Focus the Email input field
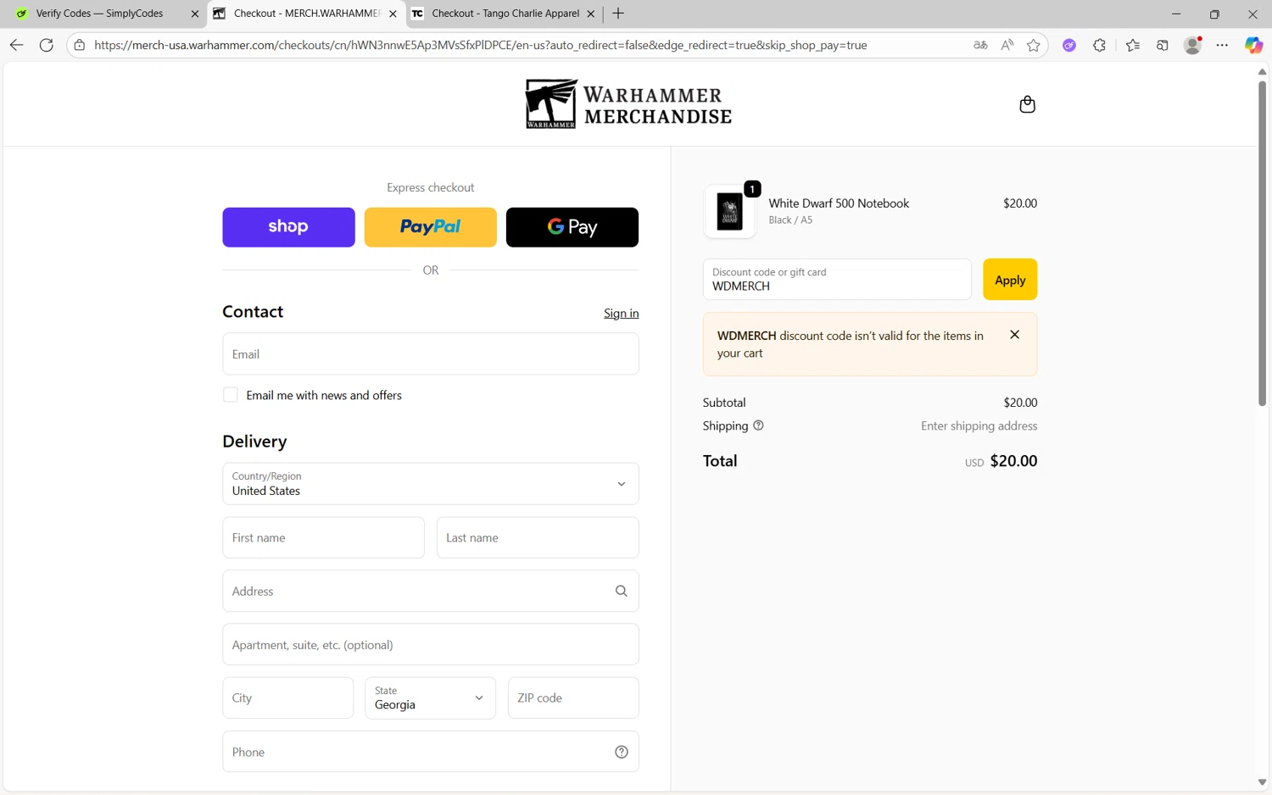The width and height of the screenshot is (1272, 795). 430,354
